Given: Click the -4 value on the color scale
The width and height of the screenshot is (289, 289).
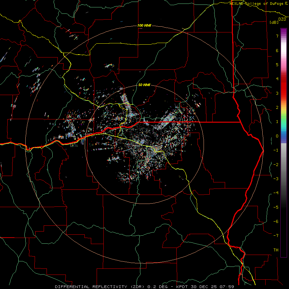Looking at the screenshot, I should pyautogui.click(x=276, y=193).
